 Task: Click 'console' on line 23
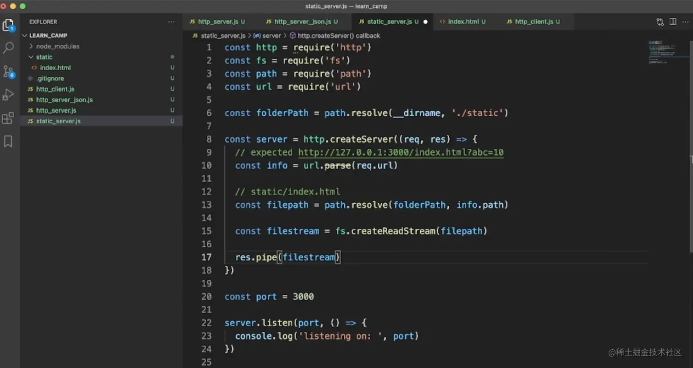click(254, 336)
